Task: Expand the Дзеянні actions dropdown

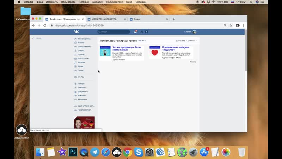Action: click(x=192, y=41)
